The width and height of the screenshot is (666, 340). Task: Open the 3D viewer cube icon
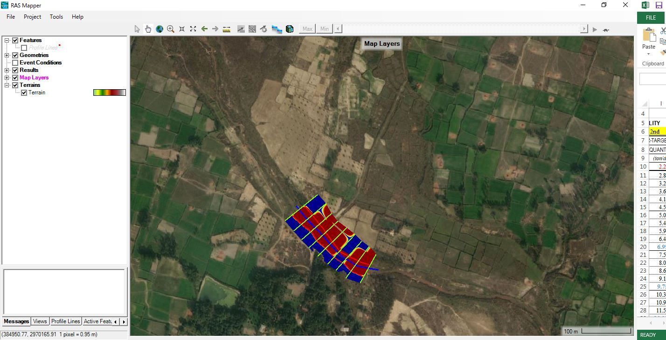(290, 29)
